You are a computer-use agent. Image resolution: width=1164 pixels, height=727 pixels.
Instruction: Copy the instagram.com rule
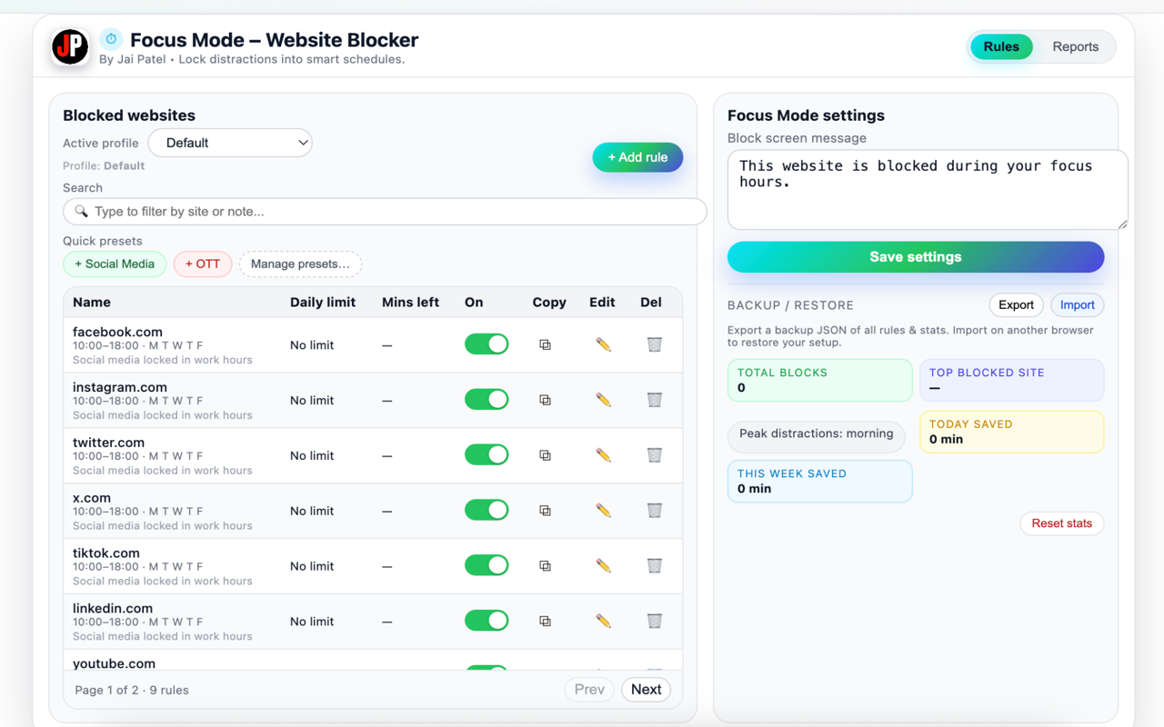click(545, 401)
